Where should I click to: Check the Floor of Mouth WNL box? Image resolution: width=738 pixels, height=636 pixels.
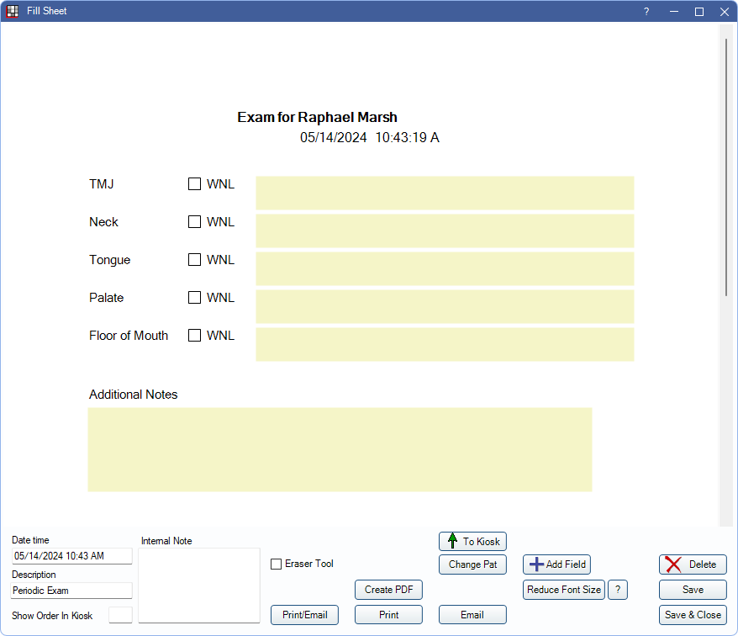194,336
